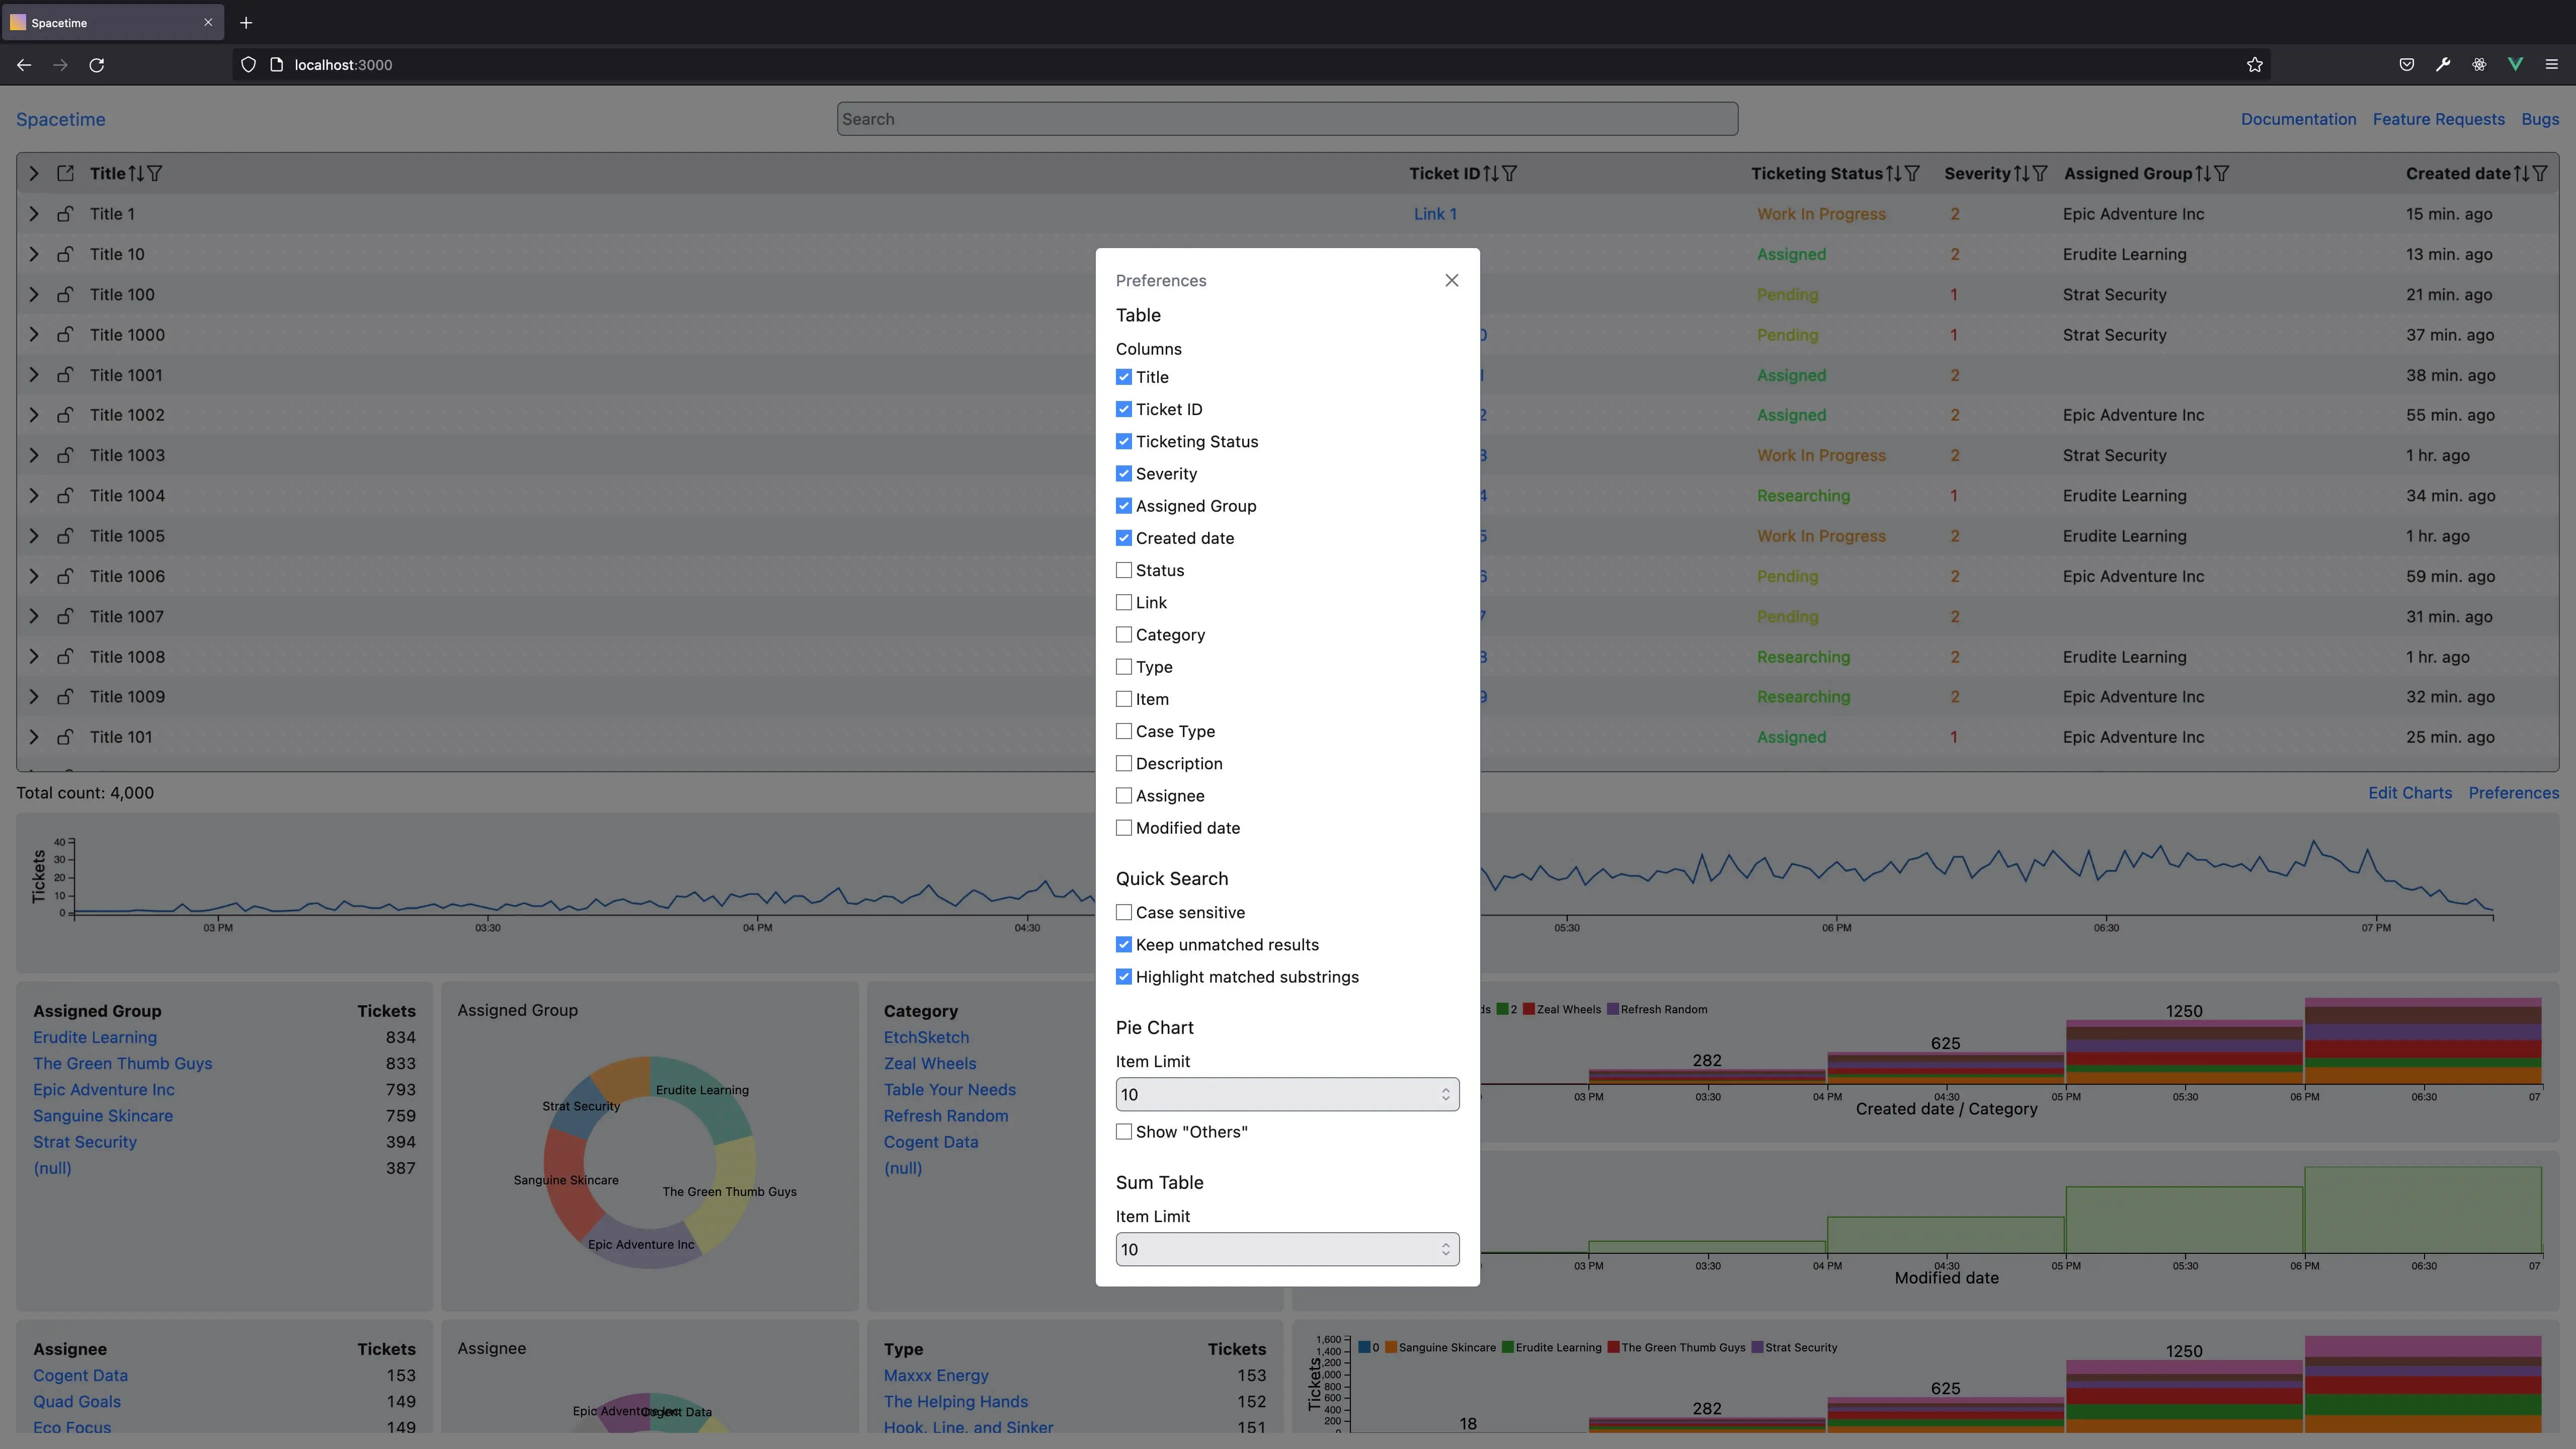The width and height of the screenshot is (2576, 1449).
Task: Click the Title column filter icon
Action: tap(155, 174)
